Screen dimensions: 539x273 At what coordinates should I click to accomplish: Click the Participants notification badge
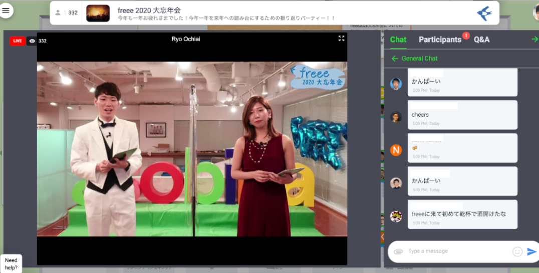click(466, 35)
